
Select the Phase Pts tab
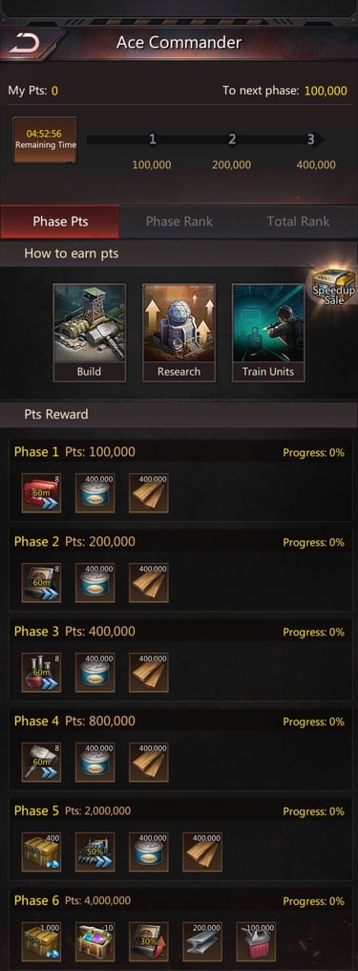[x=60, y=221]
